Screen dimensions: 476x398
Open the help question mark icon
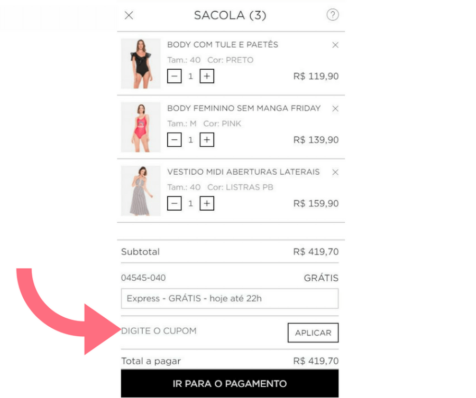332,15
